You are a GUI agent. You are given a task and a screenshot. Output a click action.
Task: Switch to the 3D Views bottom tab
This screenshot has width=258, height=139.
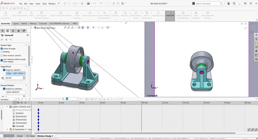point(30,136)
